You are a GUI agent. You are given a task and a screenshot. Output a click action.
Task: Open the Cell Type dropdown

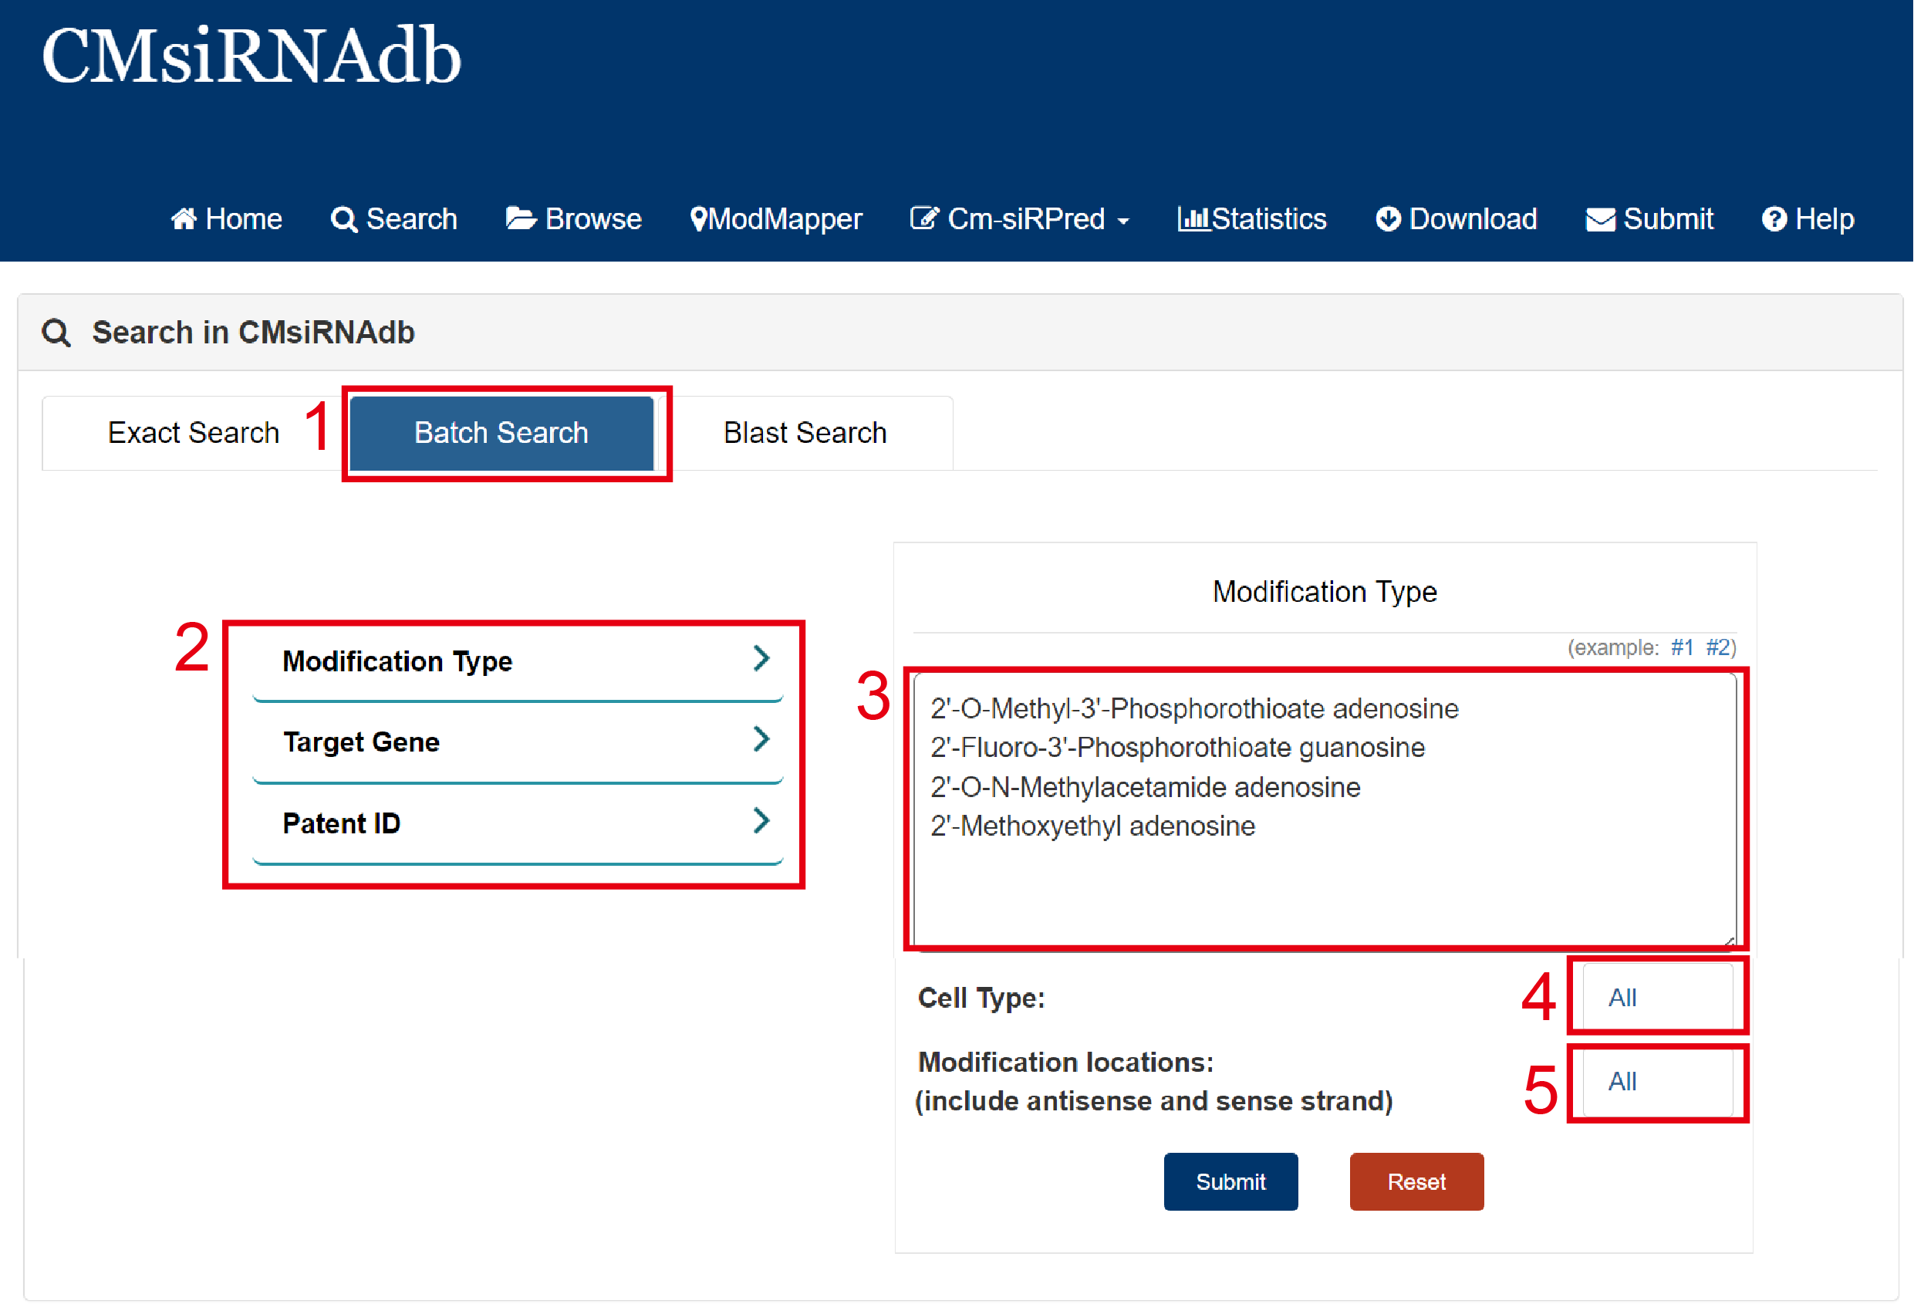pyautogui.click(x=1656, y=998)
